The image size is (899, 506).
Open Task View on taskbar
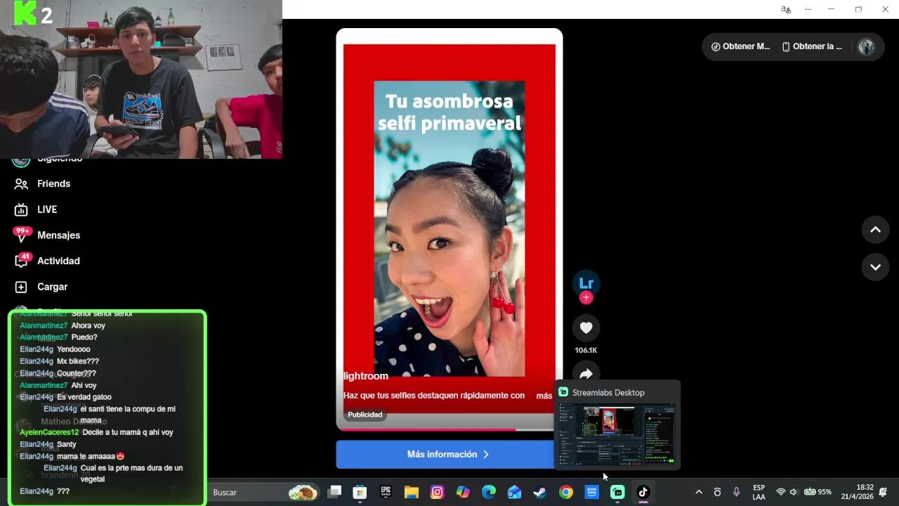[x=334, y=492]
